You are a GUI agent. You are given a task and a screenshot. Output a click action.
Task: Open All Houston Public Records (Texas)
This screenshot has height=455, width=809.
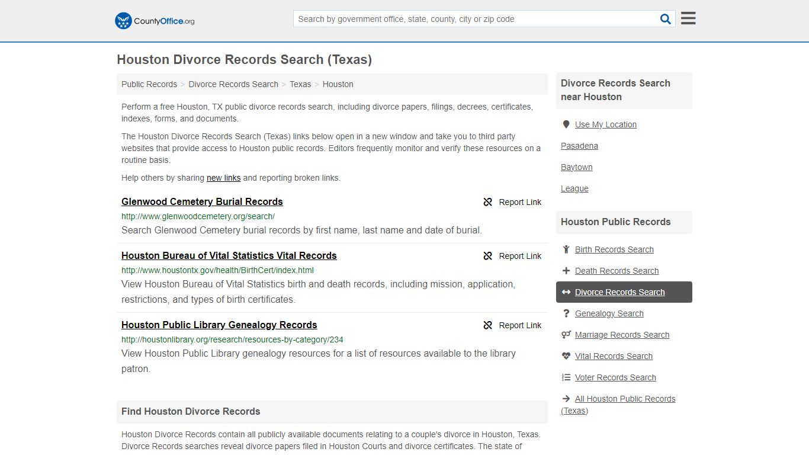click(x=618, y=405)
